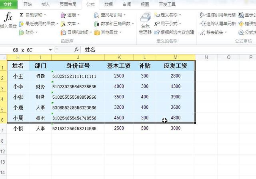
Task: Open the Recently Used functions (最近使用的函数) icon
Action: (x=21, y=24)
